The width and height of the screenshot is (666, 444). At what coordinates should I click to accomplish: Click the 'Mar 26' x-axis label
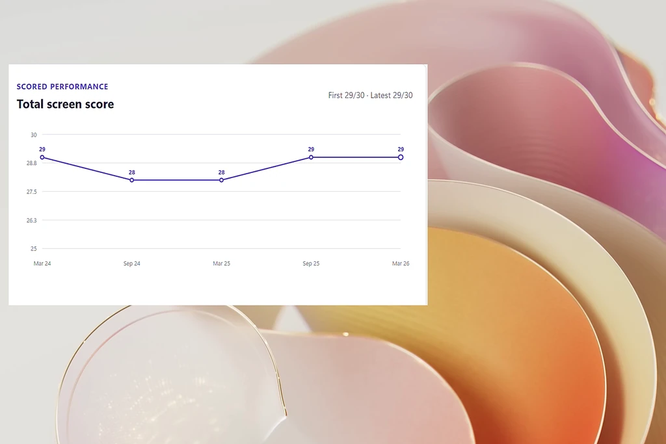pyautogui.click(x=401, y=263)
